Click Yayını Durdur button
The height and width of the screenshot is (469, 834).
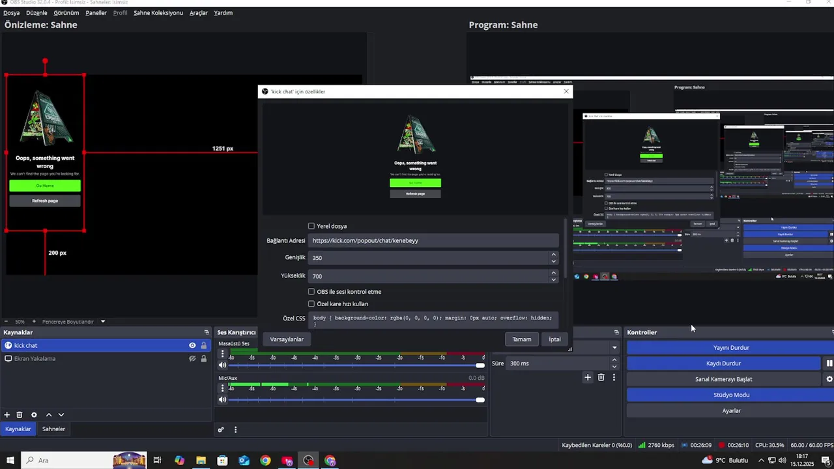(731, 348)
